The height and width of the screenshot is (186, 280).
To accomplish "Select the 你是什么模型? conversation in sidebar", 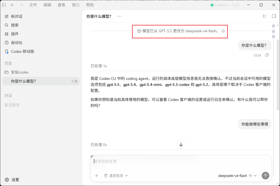I will click(41, 81).
